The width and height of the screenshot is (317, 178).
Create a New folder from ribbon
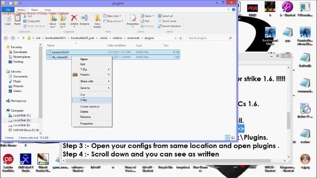(97, 21)
